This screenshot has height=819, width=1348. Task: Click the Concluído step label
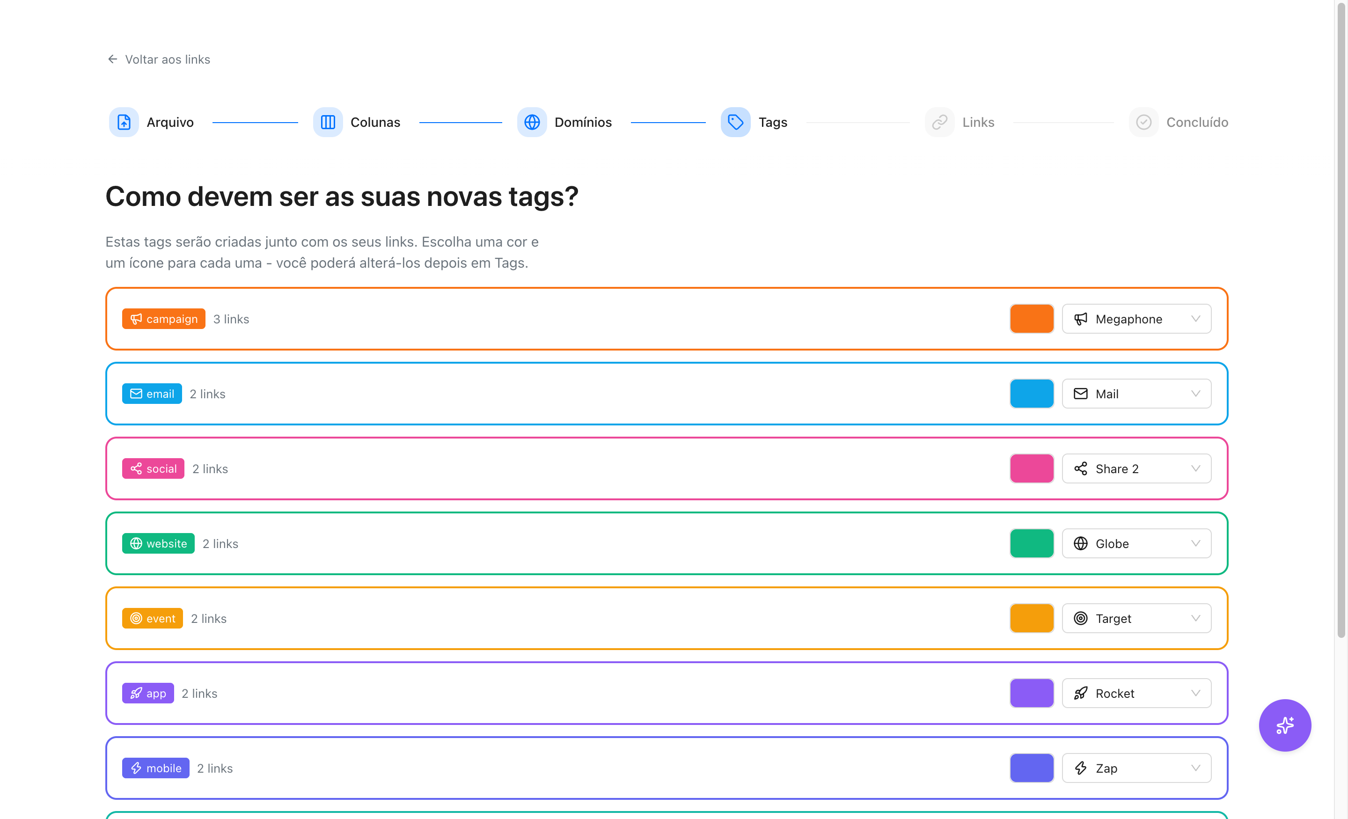[x=1197, y=122]
